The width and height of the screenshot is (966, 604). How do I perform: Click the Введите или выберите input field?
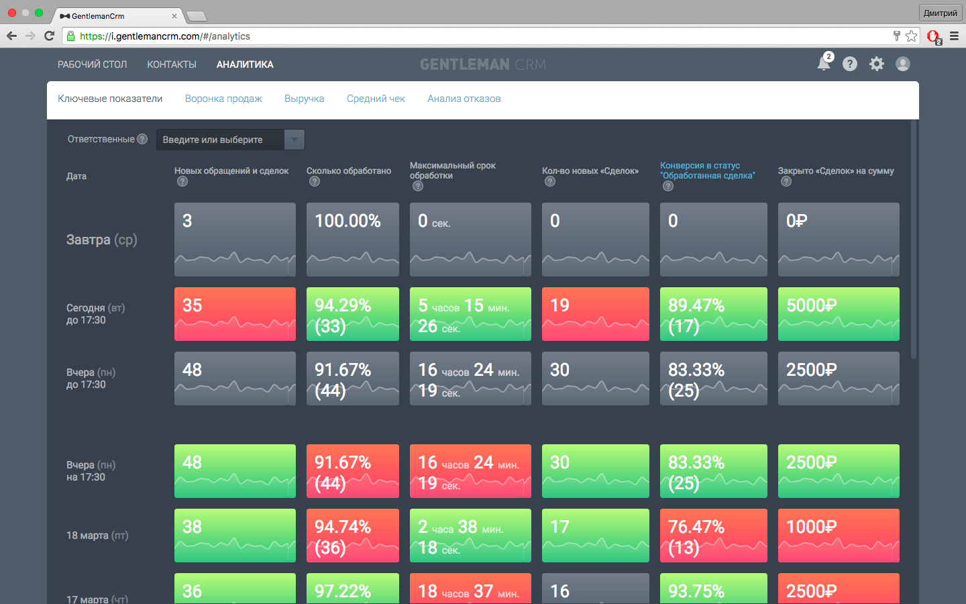[220, 140]
